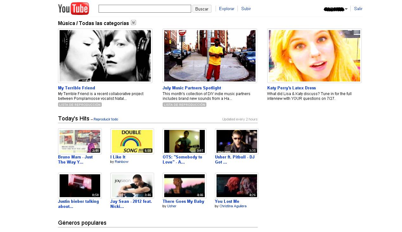Open the Katy Perry's Latex Dress thumbnail
Image resolution: width=402 pixels, height=232 pixels.
[314, 56]
